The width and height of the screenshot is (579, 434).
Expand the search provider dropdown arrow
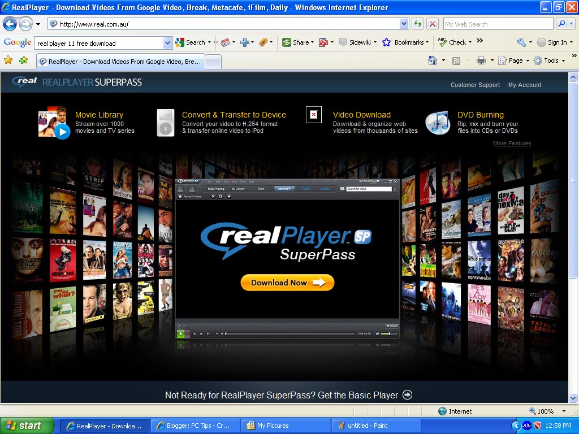(x=572, y=24)
